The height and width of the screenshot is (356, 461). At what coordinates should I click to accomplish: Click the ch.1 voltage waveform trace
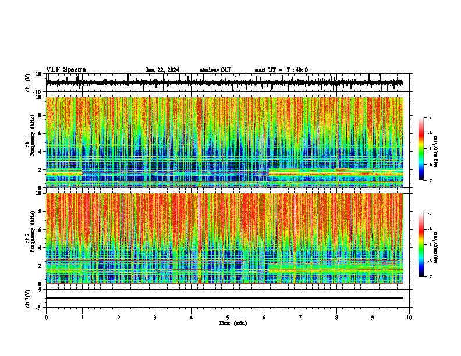[225, 83]
